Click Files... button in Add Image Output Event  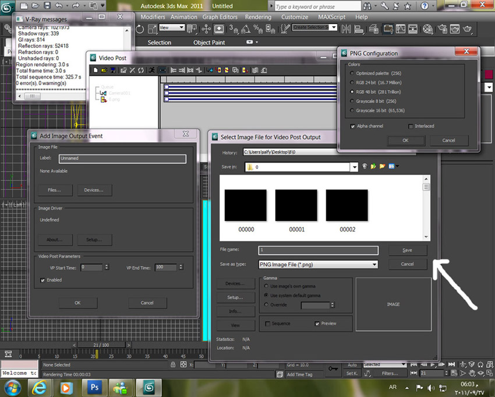pyautogui.click(x=55, y=190)
